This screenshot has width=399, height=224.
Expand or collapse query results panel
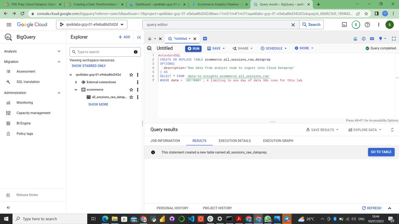tap(392, 130)
